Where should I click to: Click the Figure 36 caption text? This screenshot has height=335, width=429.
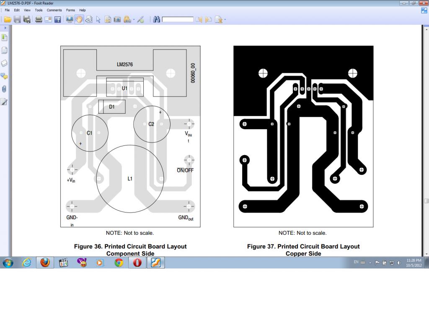130,250
